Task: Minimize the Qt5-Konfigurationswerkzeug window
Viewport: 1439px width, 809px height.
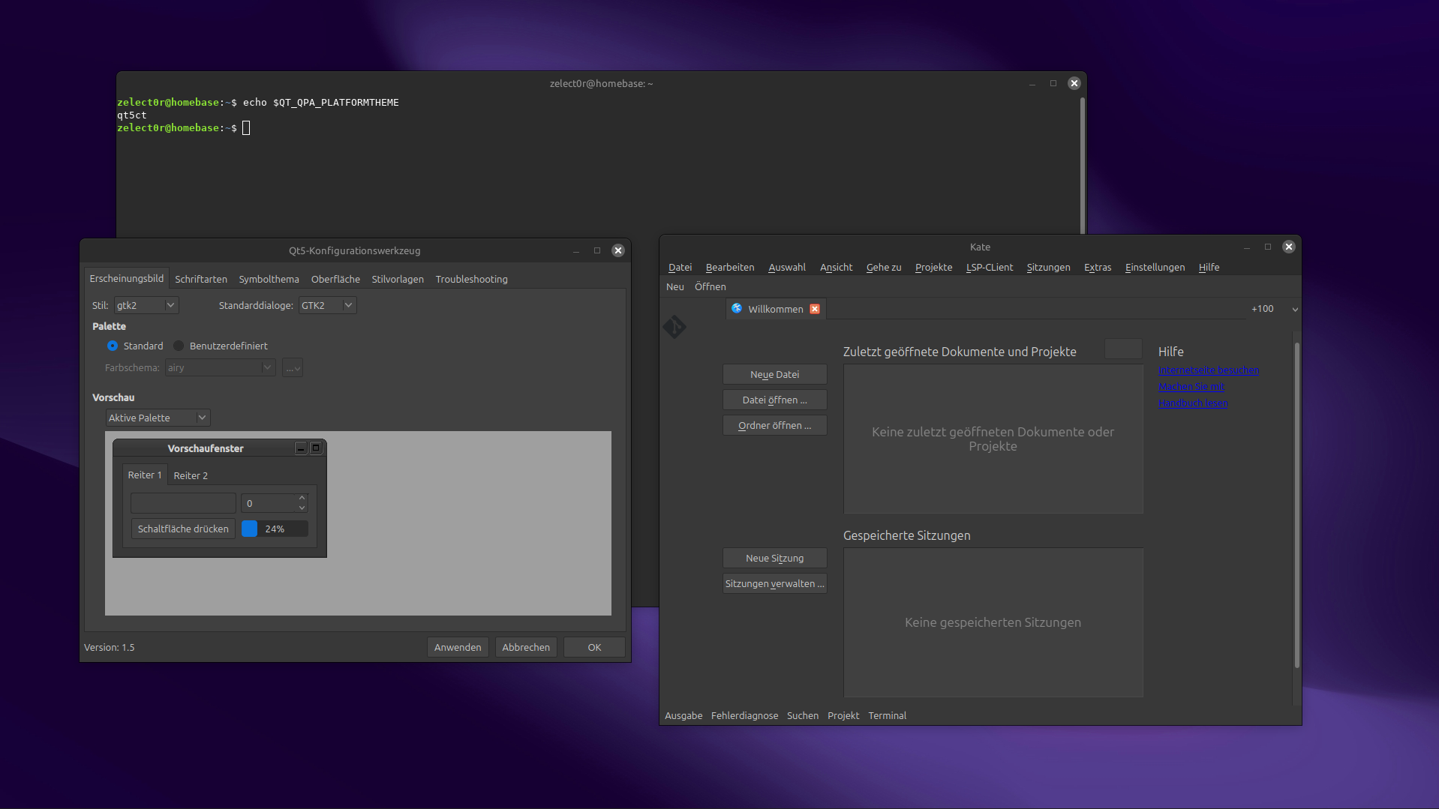Action: (576, 250)
